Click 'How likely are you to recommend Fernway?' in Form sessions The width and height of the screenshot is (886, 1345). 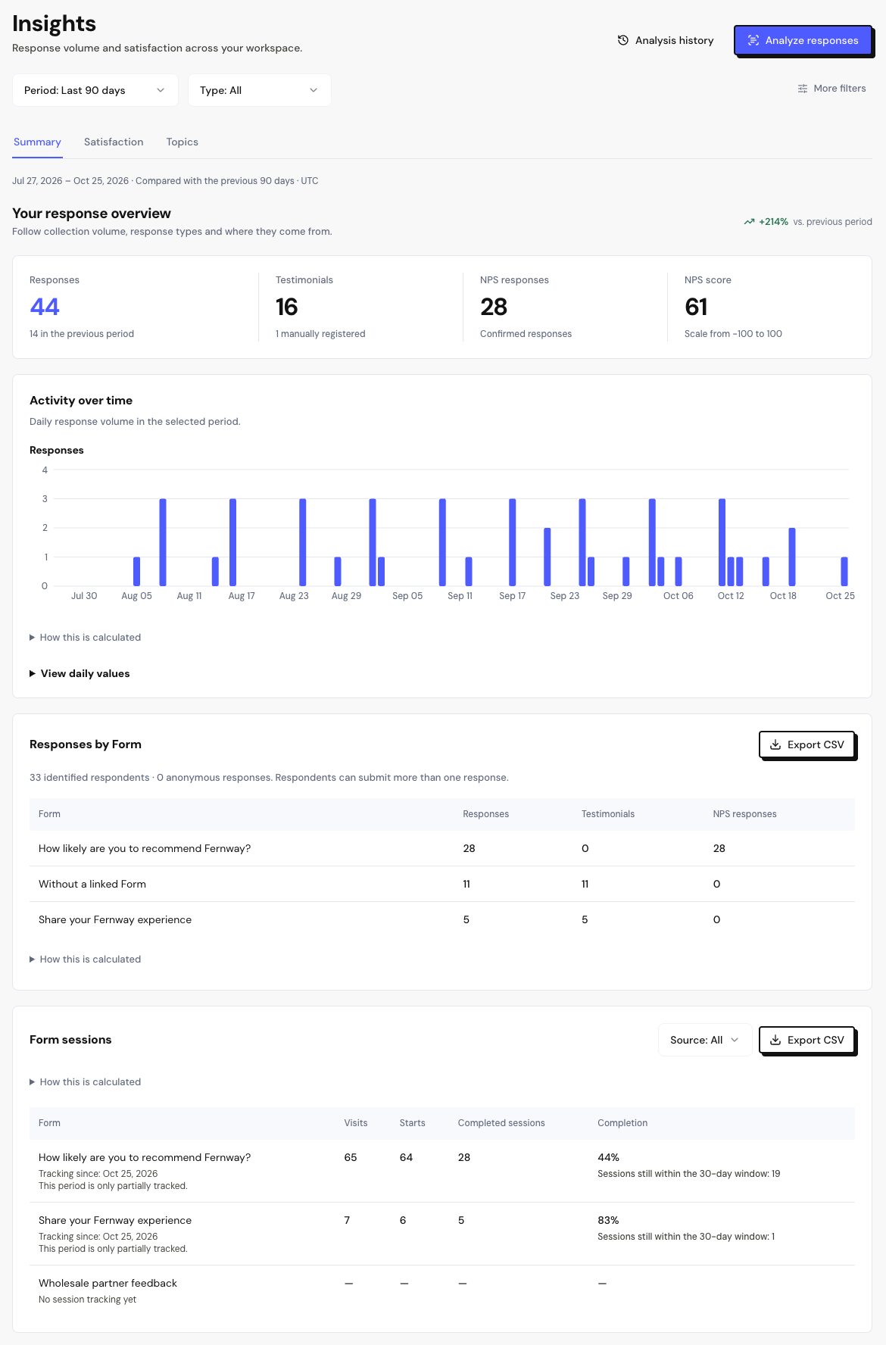pyautogui.click(x=145, y=1158)
